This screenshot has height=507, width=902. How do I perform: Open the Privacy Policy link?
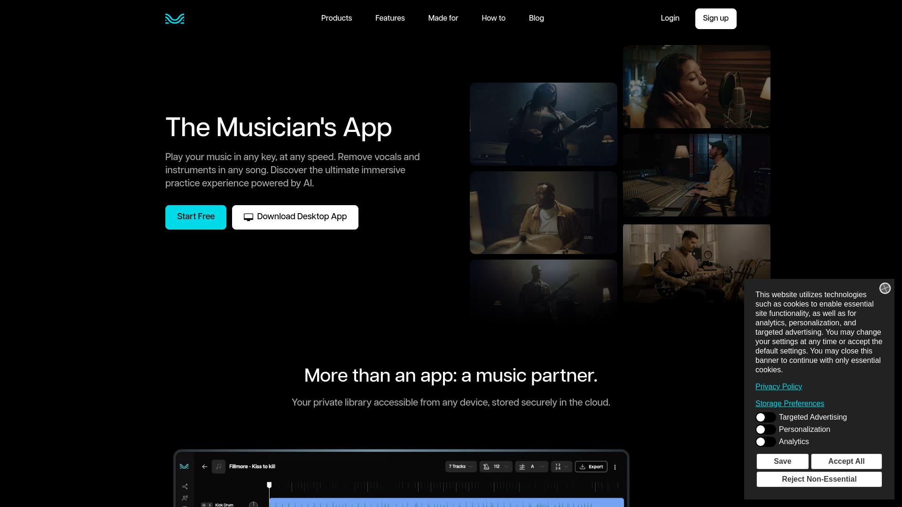[778, 387]
